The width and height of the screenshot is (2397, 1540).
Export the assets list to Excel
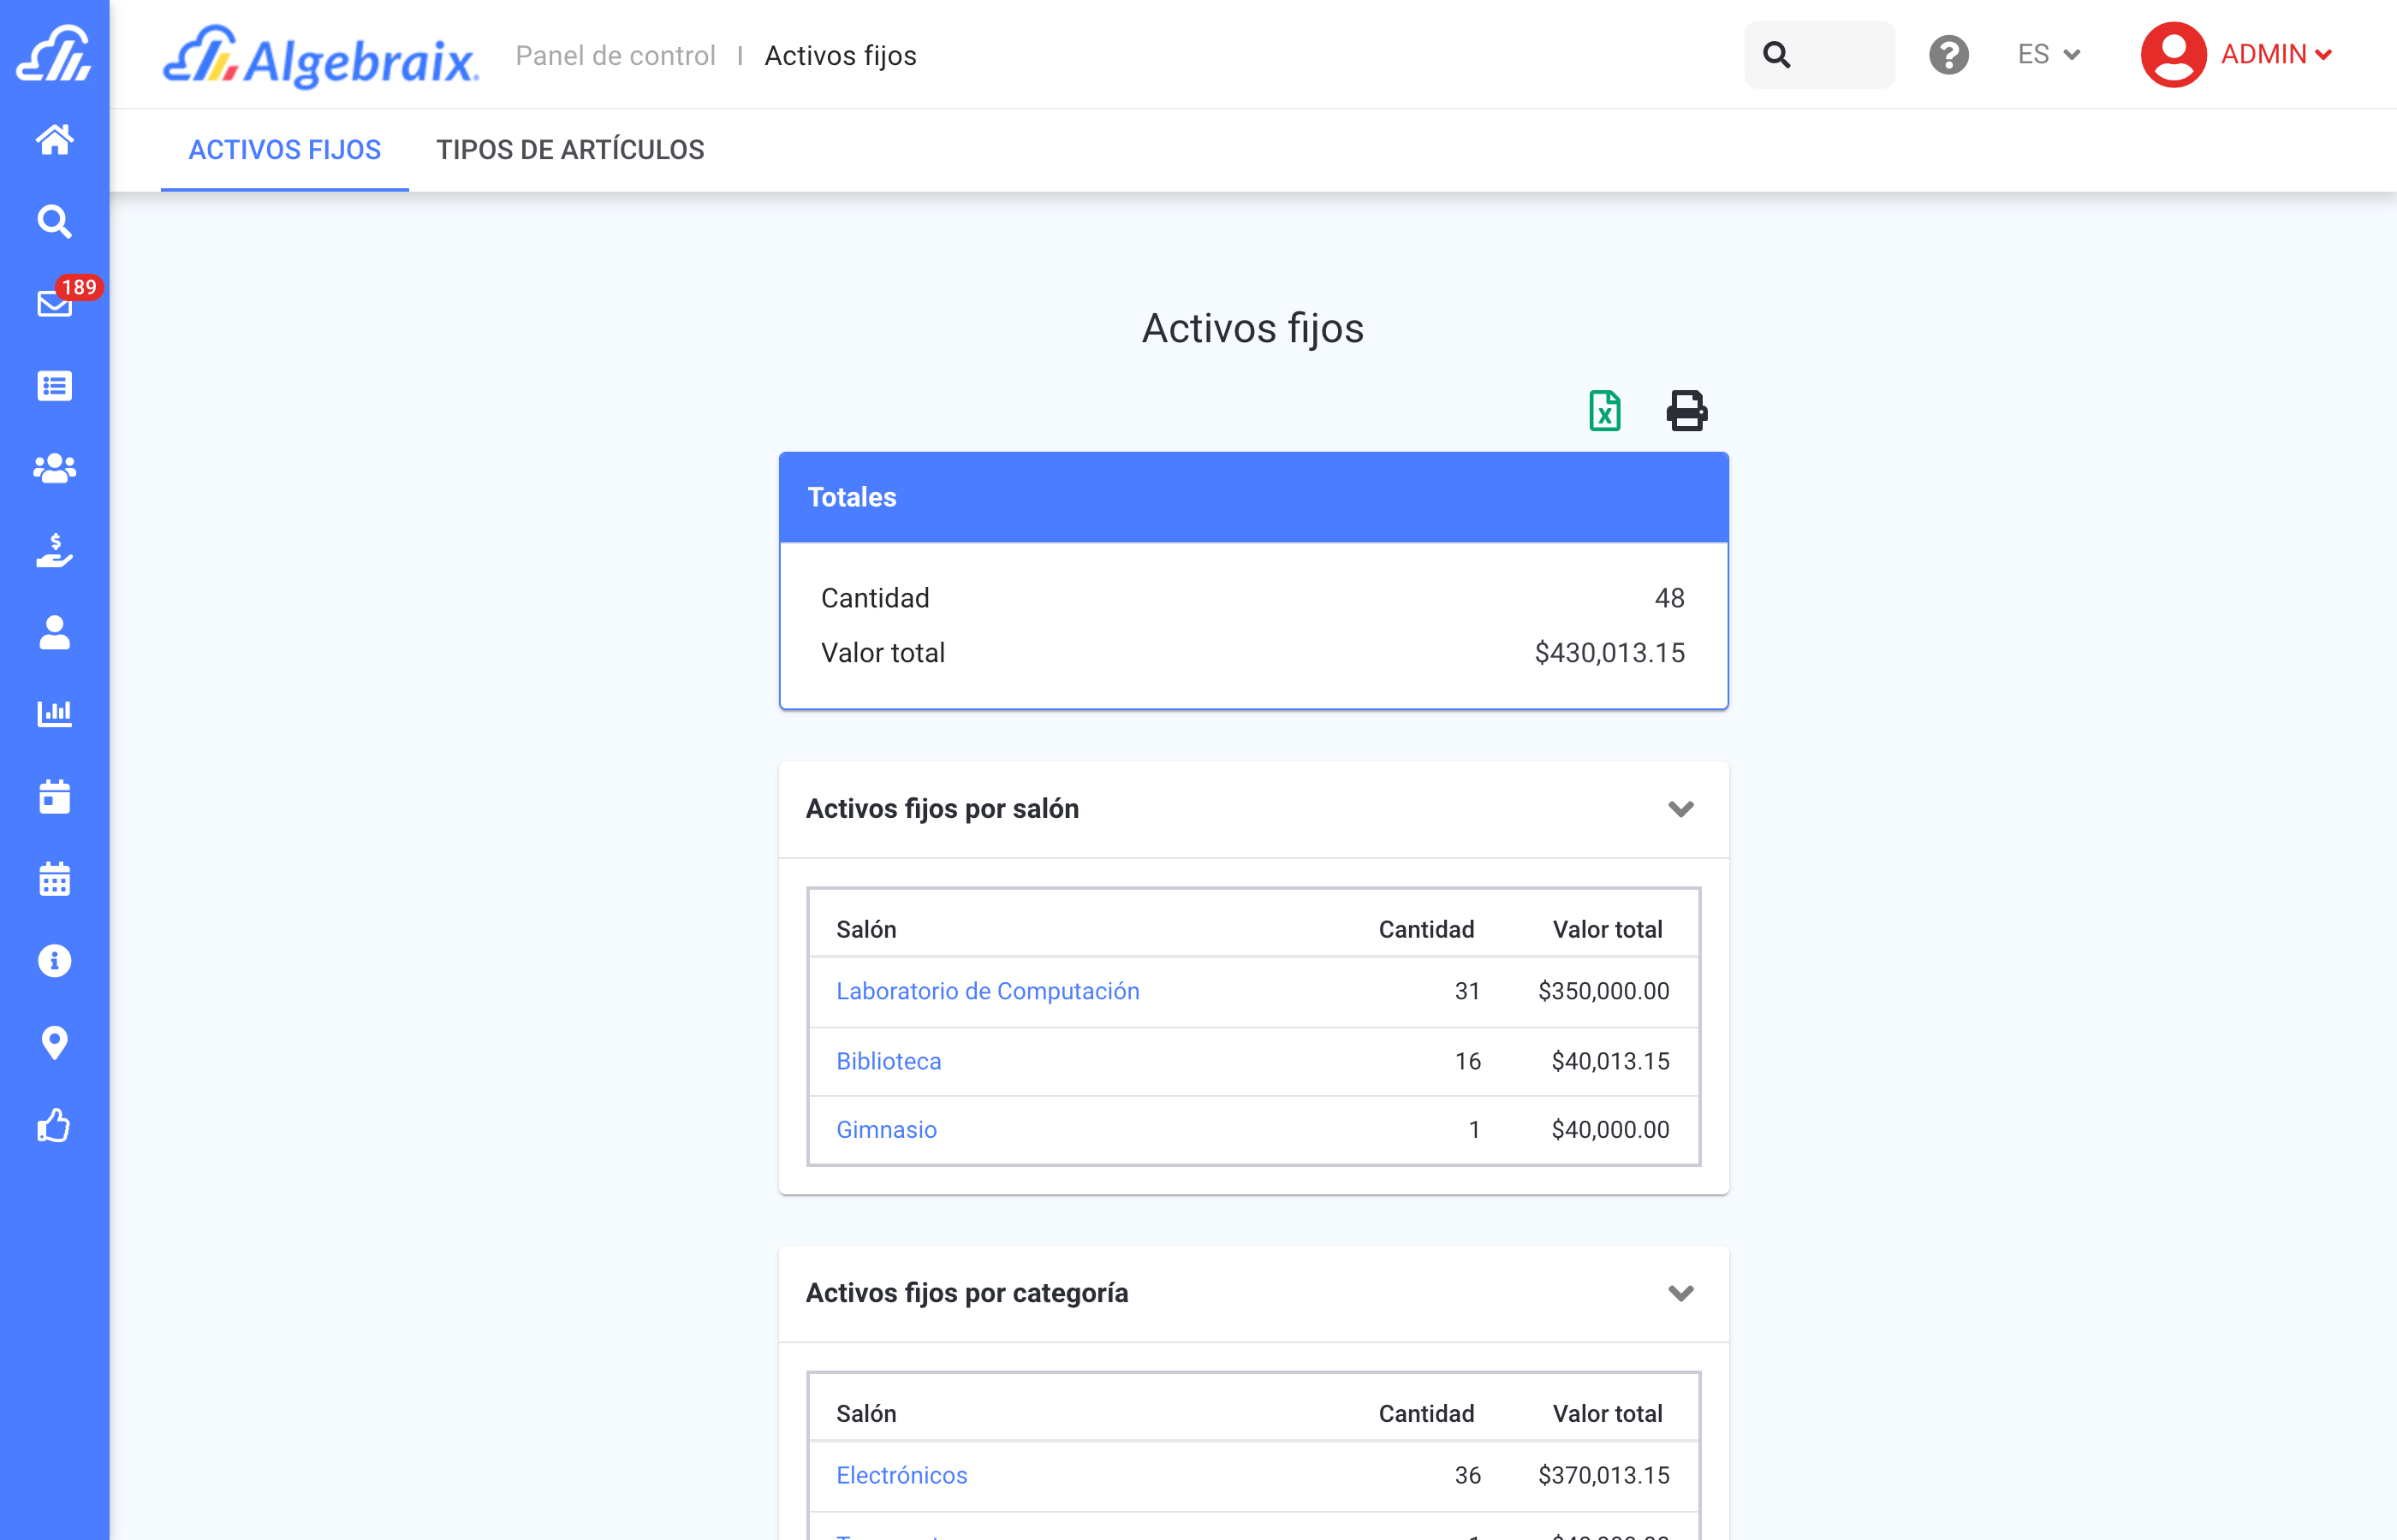click(1603, 411)
